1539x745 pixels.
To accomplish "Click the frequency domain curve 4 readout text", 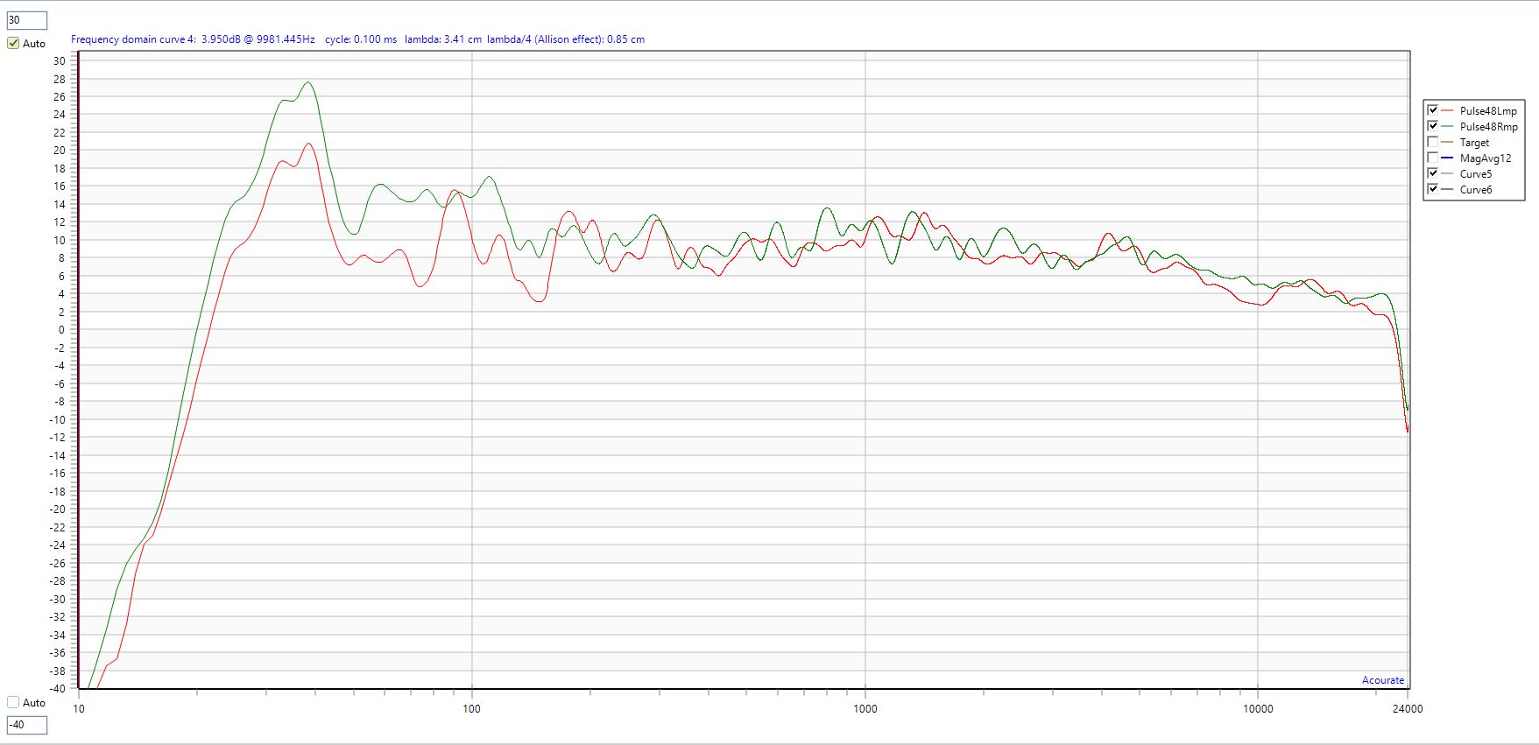I will point(193,39).
